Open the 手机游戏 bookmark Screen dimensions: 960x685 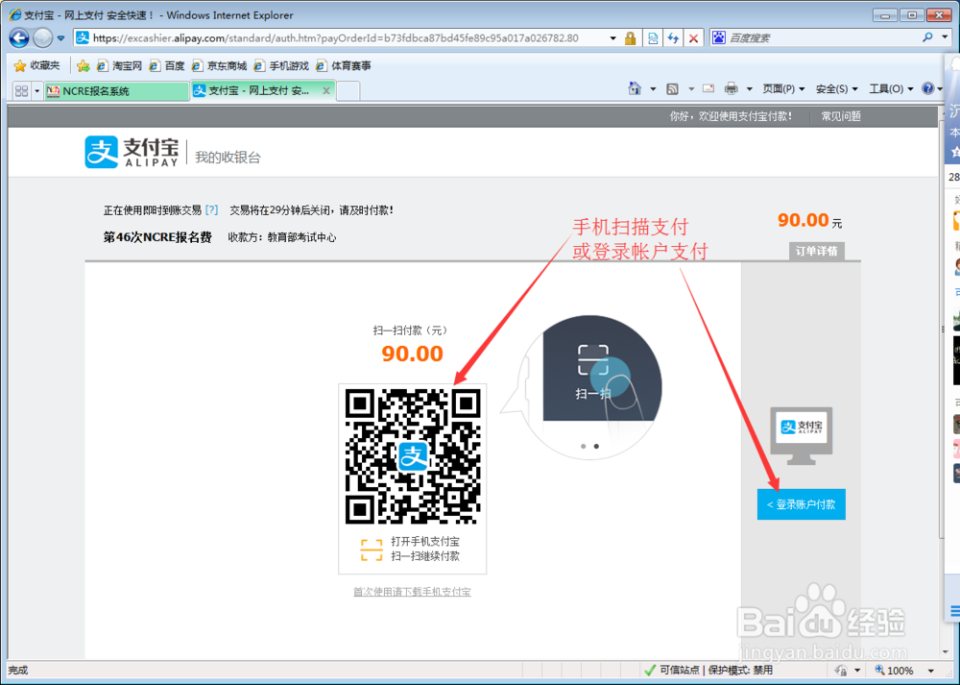click(281, 65)
